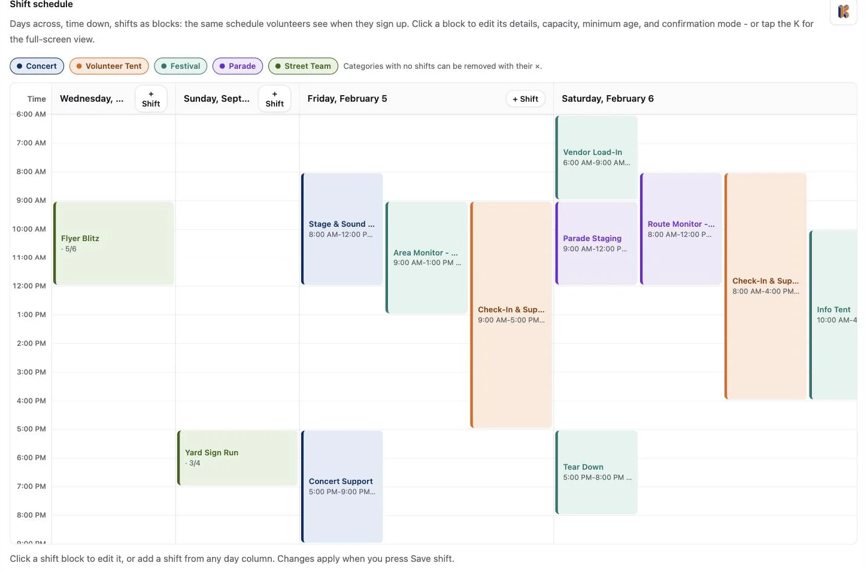Edit the Vendor Load-In shift block
Image resolution: width=867 pixels, height=572 pixels.
pyautogui.click(x=596, y=157)
